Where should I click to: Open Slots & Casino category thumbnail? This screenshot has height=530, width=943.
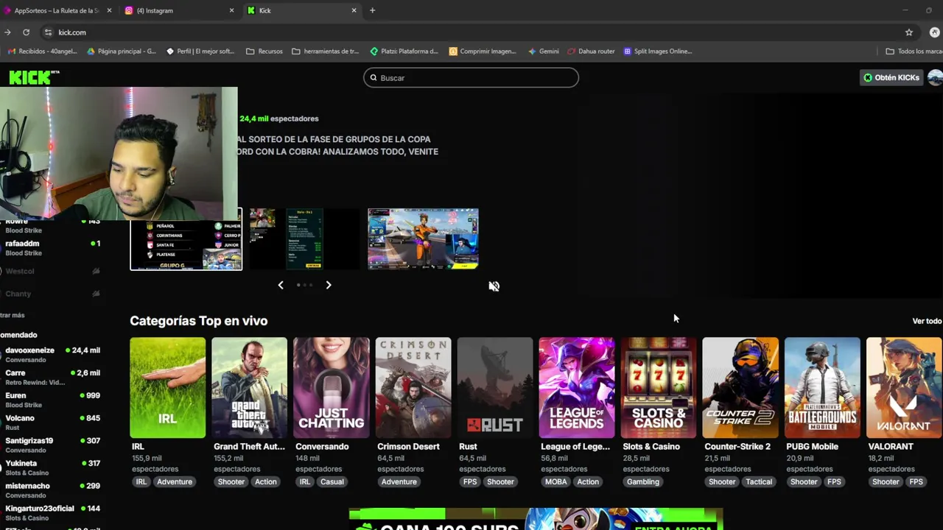[x=658, y=388]
